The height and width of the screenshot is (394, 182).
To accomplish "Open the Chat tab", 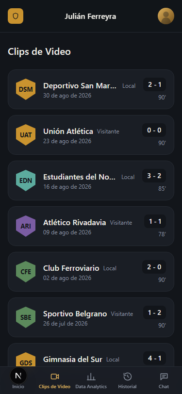I will pyautogui.click(x=164, y=380).
